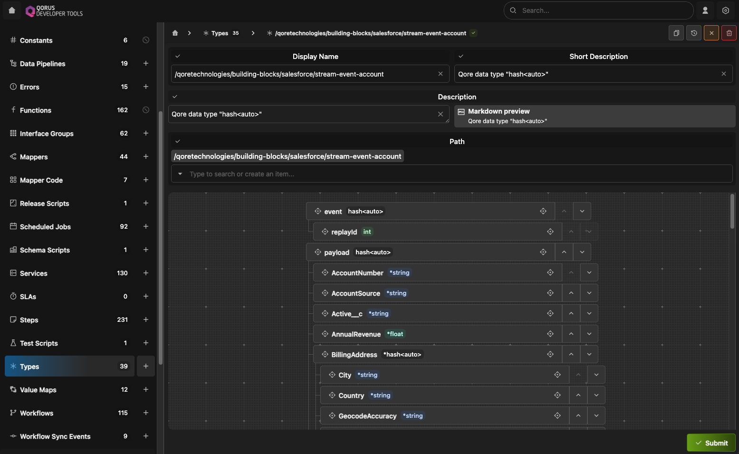Move the BillingAddress field down
The width and height of the screenshot is (739, 454).
click(589, 354)
